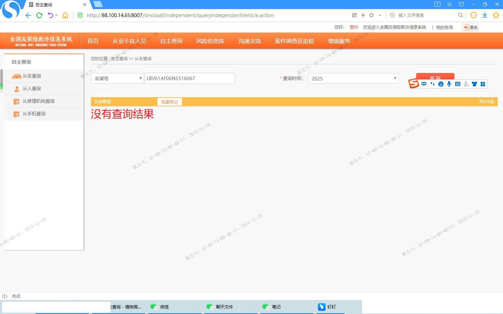Open the browser home page icon
Image resolution: width=503 pixels, height=314 pixels.
pyautogui.click(x=65, y=15)
